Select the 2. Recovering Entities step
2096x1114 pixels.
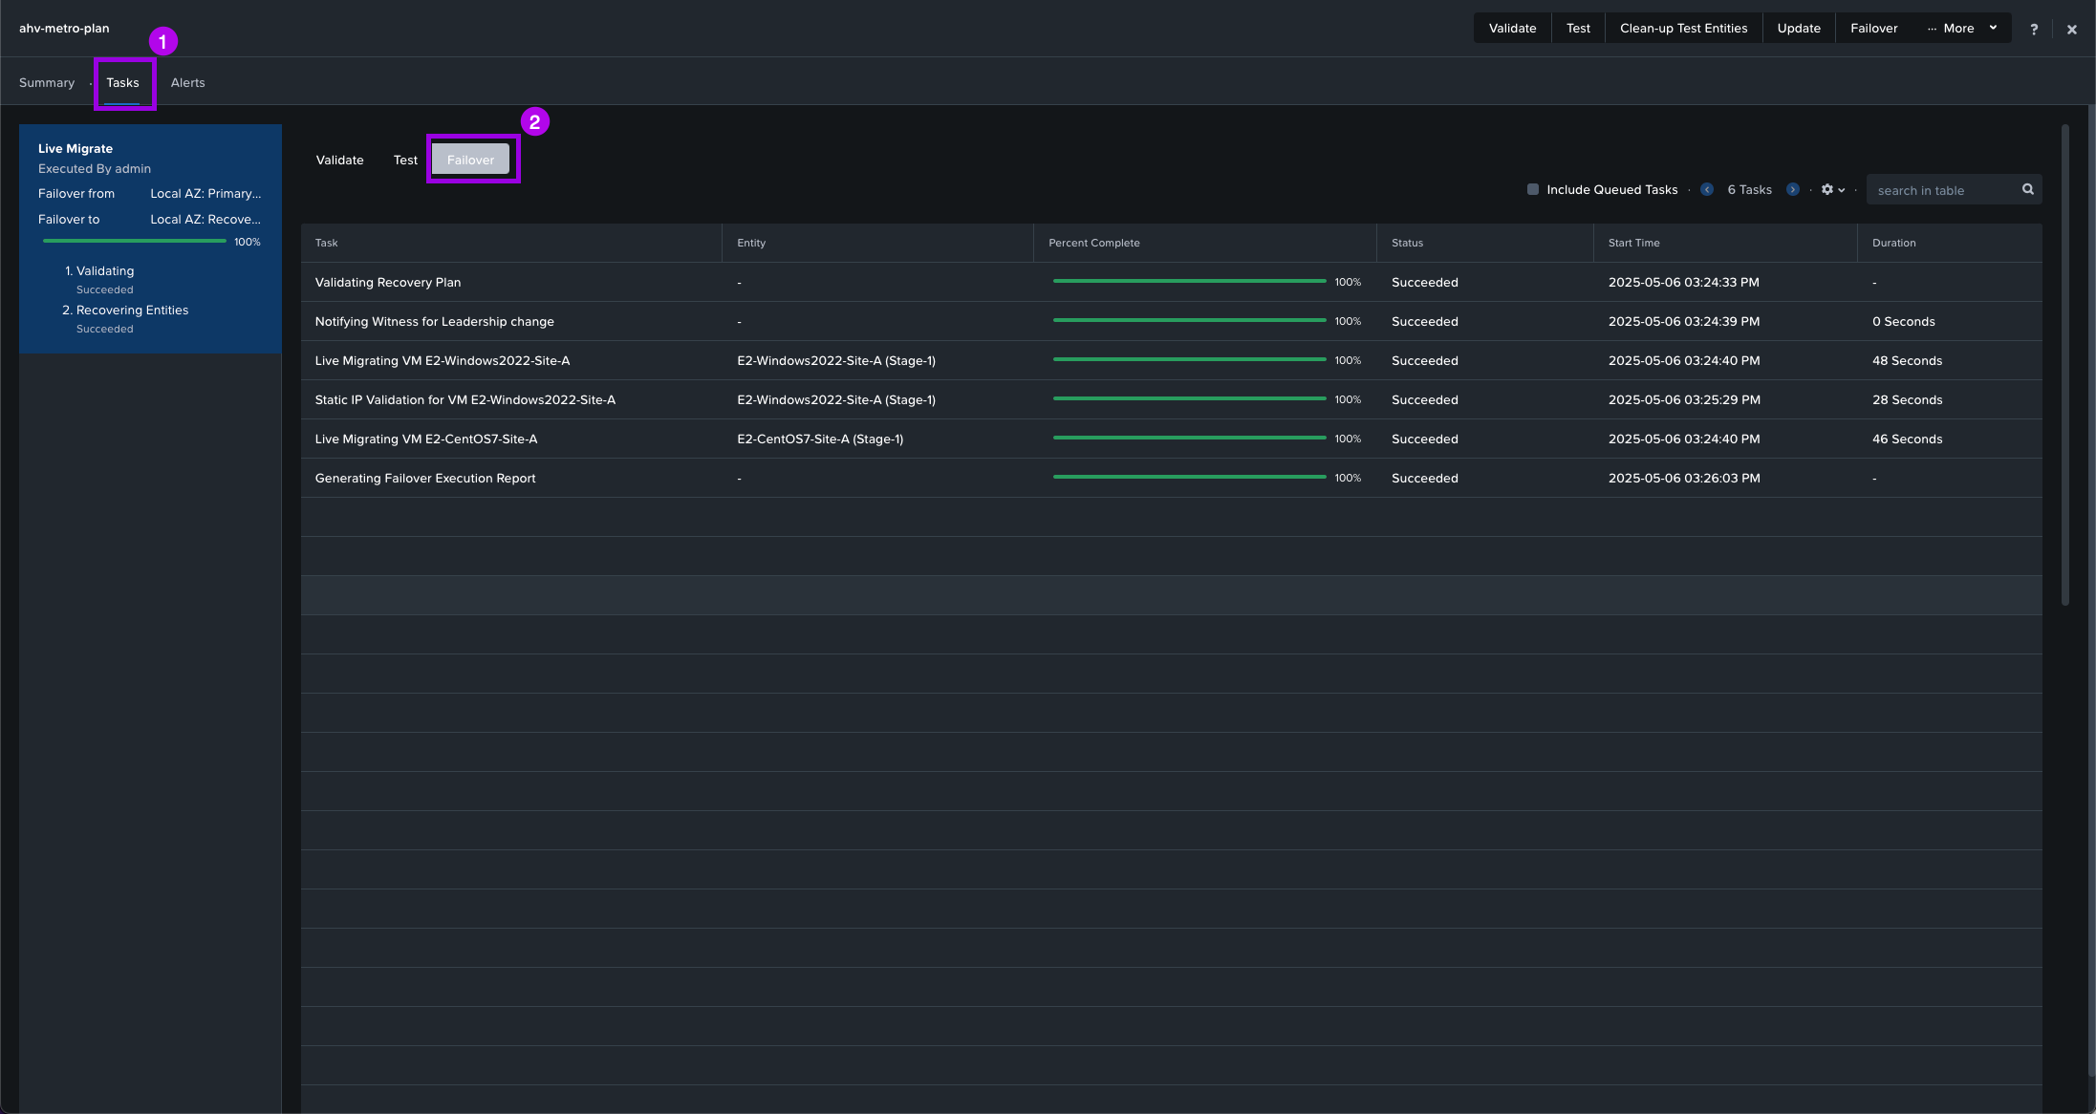[x=125, y=311]
